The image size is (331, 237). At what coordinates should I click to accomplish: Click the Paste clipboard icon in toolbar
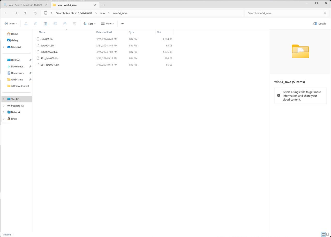click(45, 24)
